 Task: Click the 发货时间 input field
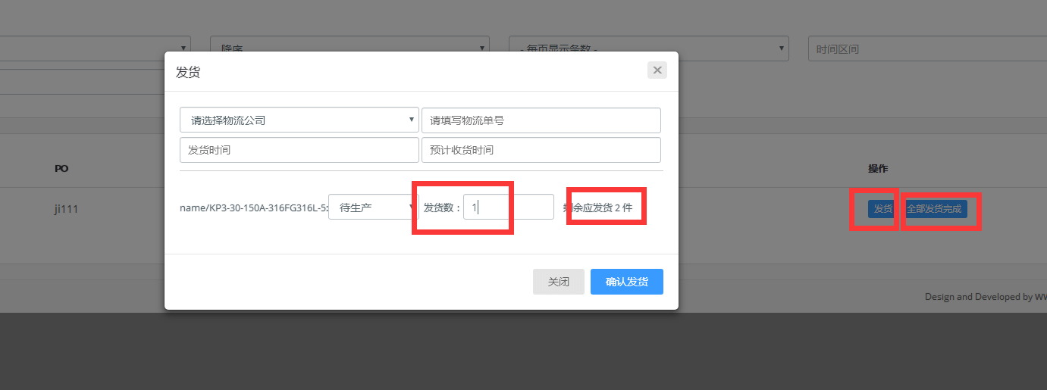[299, 150]
